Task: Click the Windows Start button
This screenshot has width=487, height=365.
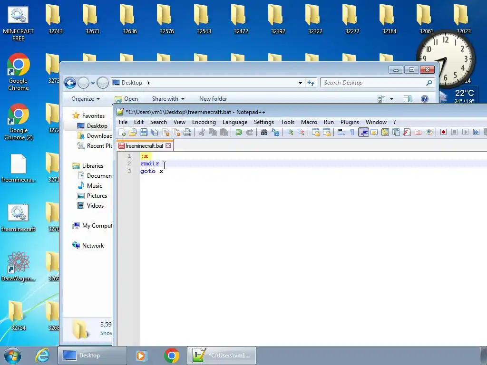Action: click(x=13, y=355)
